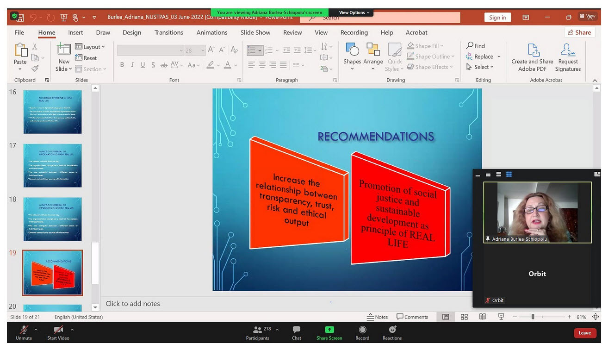The width and height of the screenshot is (602, 344).
Task: Click the Sign in button
Action: tap(497, 18)
